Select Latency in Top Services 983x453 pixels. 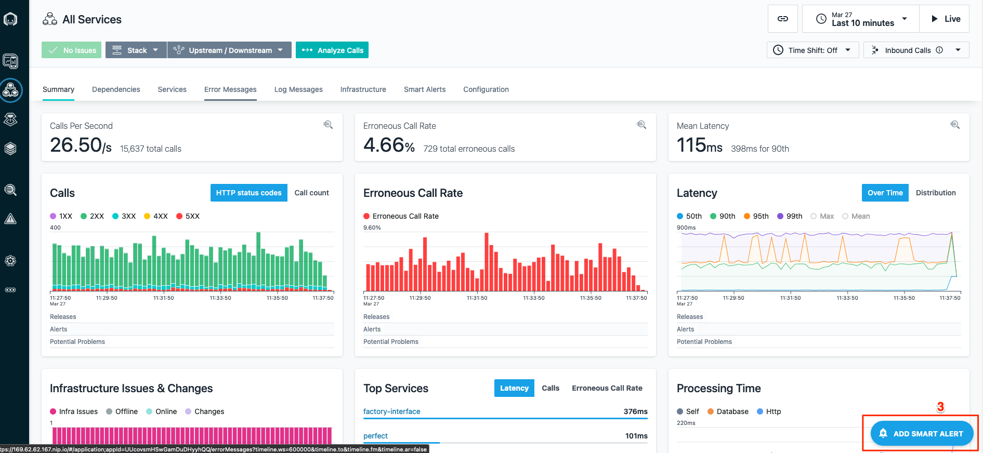click(x=514, y=388)
